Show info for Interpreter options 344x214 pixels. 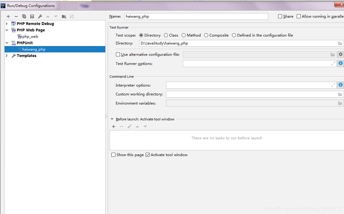click(341, 85)
